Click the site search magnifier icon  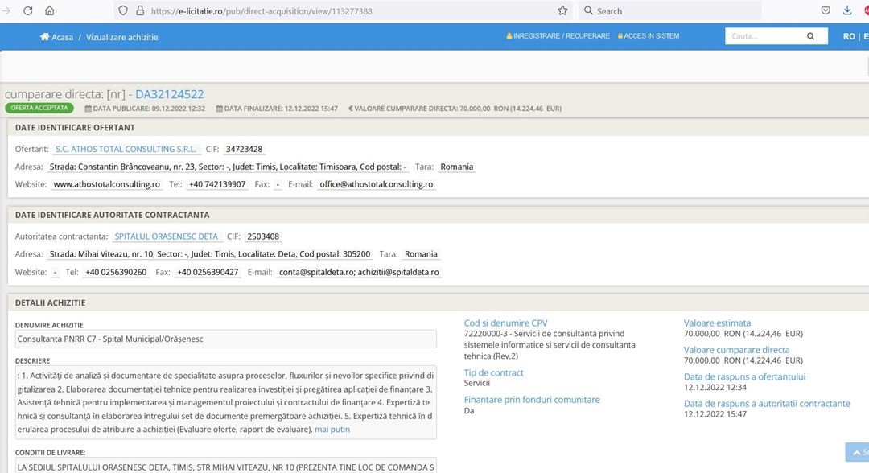[x=811, y=36]
